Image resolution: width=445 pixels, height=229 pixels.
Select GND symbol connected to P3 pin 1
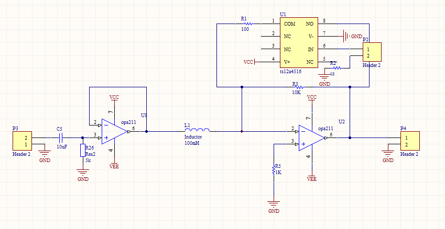coord(45,153)
